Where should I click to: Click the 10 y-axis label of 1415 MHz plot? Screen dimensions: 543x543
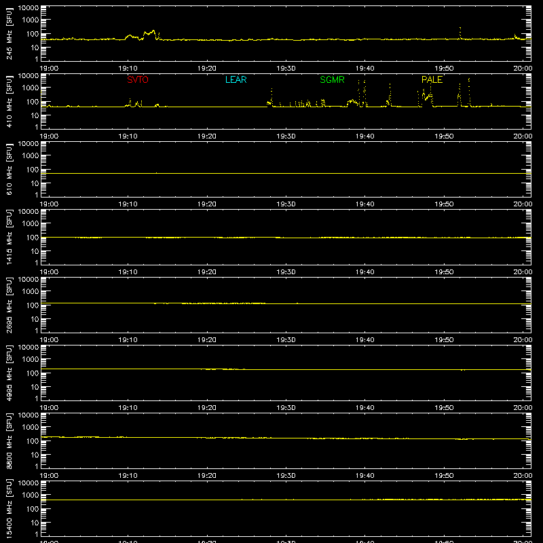(35, 251)
